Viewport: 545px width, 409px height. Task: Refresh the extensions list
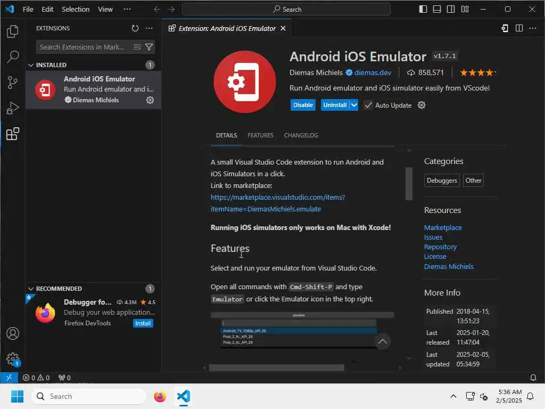[x=135, y=28]
